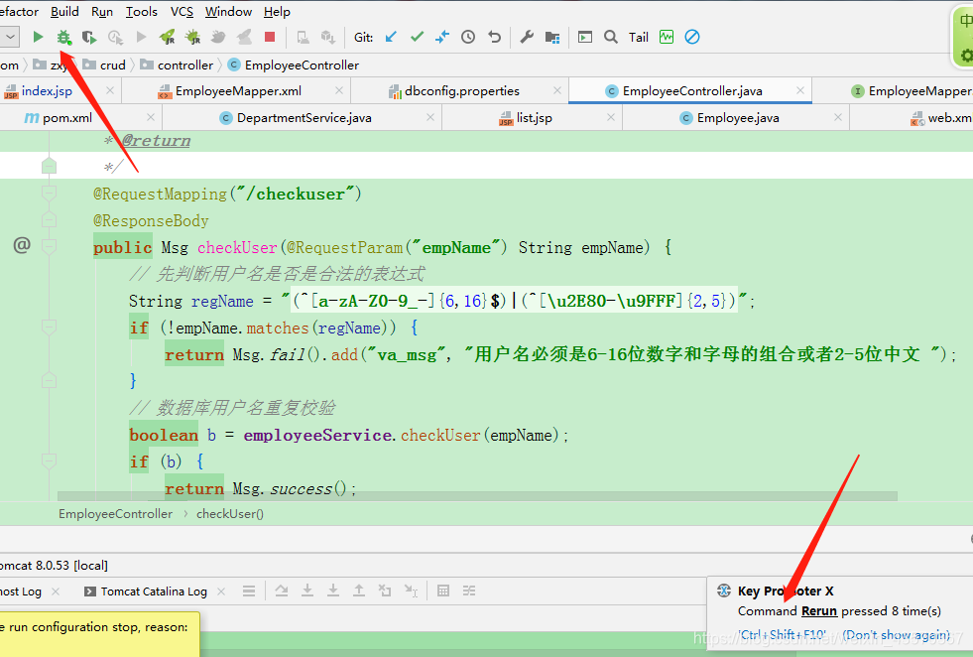The height and width of the screenshot is (657, 973).
Task: Open Evaluate Expression calculator icon
Action: coord(443,591)
